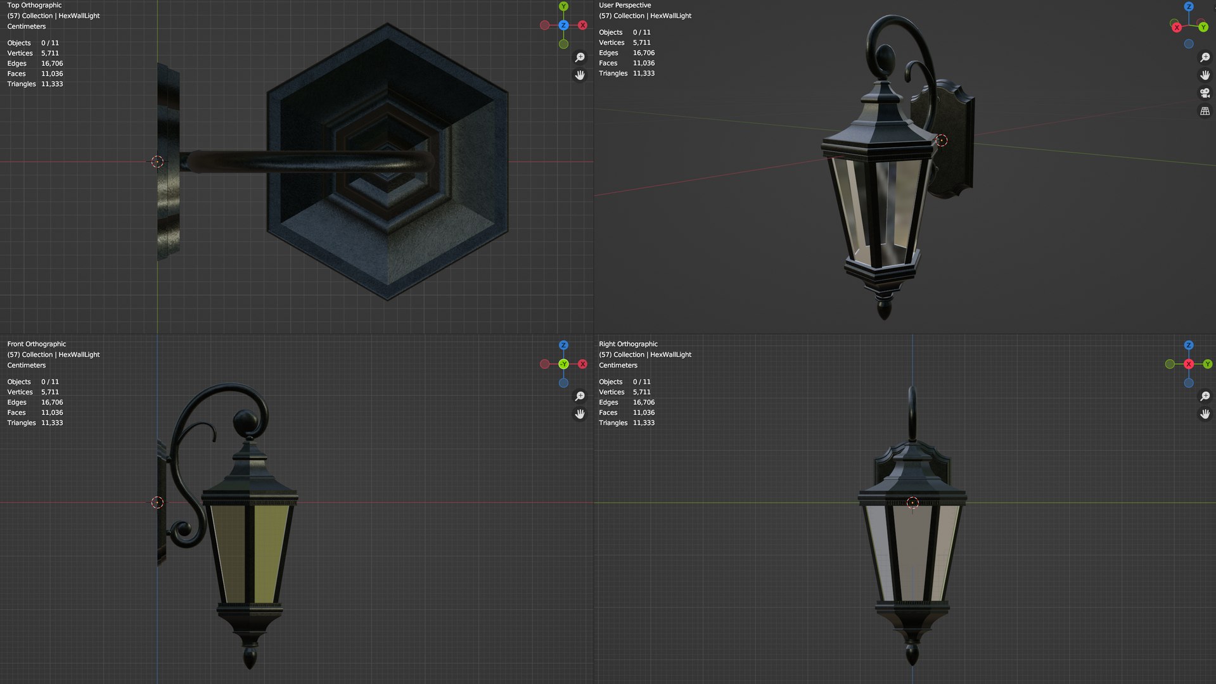Click 'HexWallLight' collection text in Front Orthographic view
This screenshot has height=684, width=1216.
(79, 355)
